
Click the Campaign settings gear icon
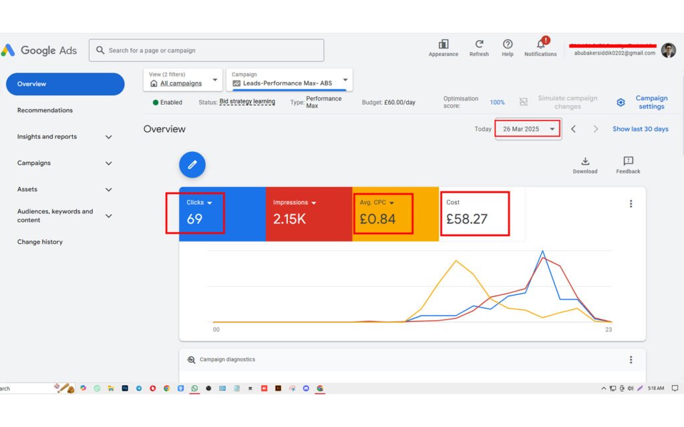coord(621,102)
